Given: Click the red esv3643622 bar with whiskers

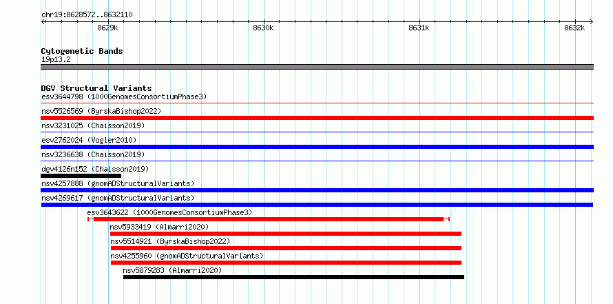Looking at the screenshot, I should 269,219.
